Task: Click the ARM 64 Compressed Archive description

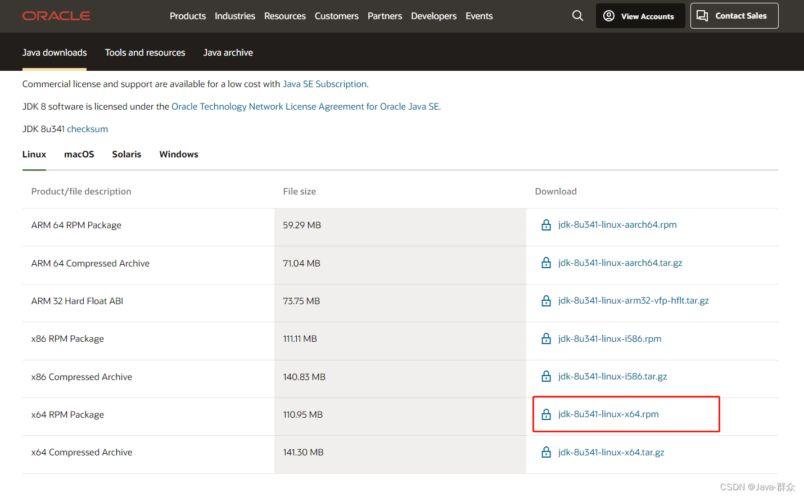Action: (91, 263)
